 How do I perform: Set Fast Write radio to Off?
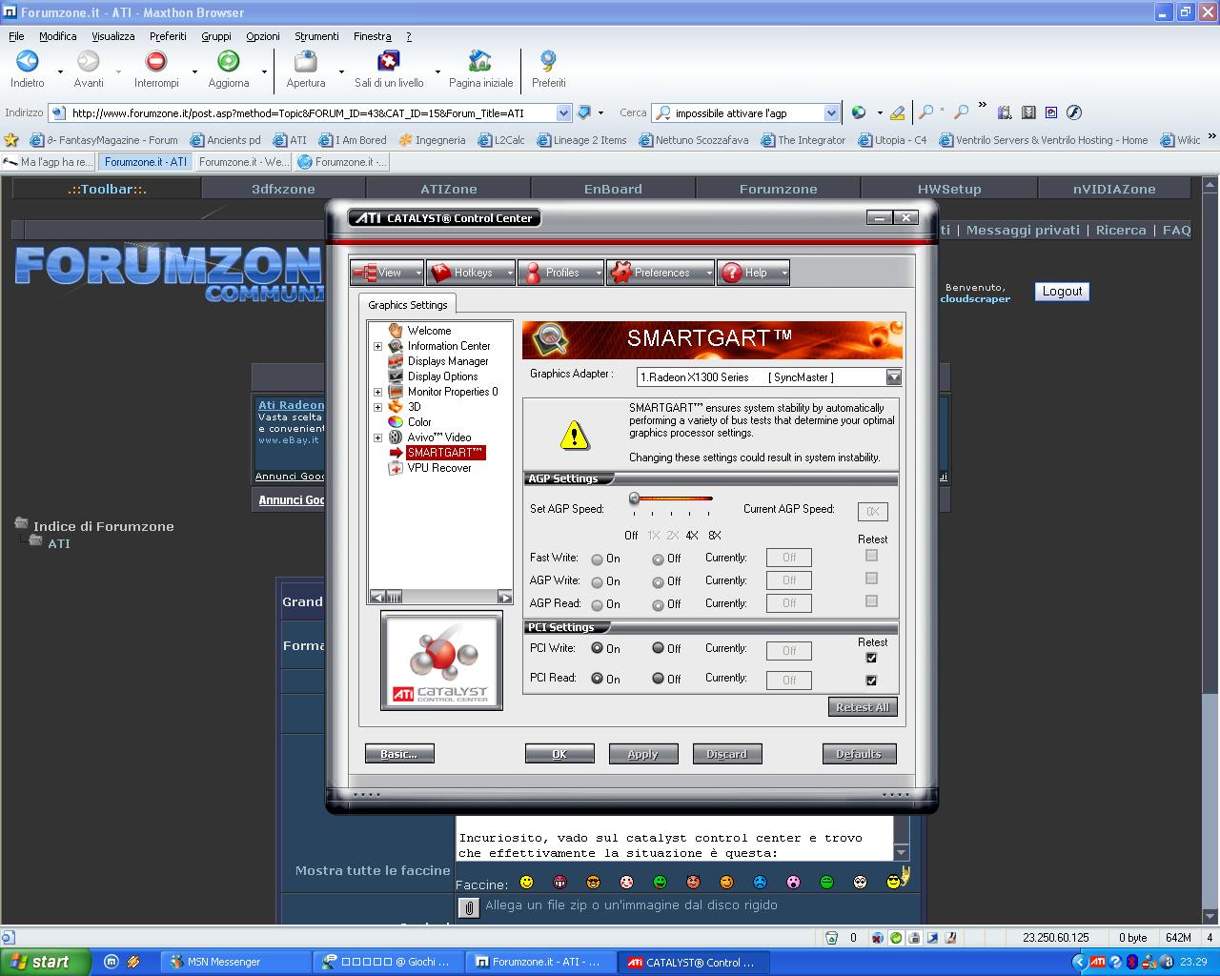point(658,559)
